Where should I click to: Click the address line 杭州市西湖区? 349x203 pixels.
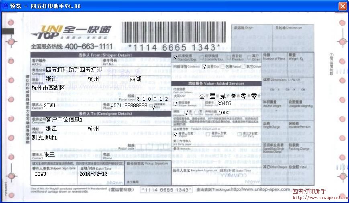pyautogui.click(x=48, y=88)
